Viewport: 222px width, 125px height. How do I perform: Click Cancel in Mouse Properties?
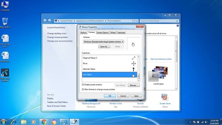[x=123, y=96]
